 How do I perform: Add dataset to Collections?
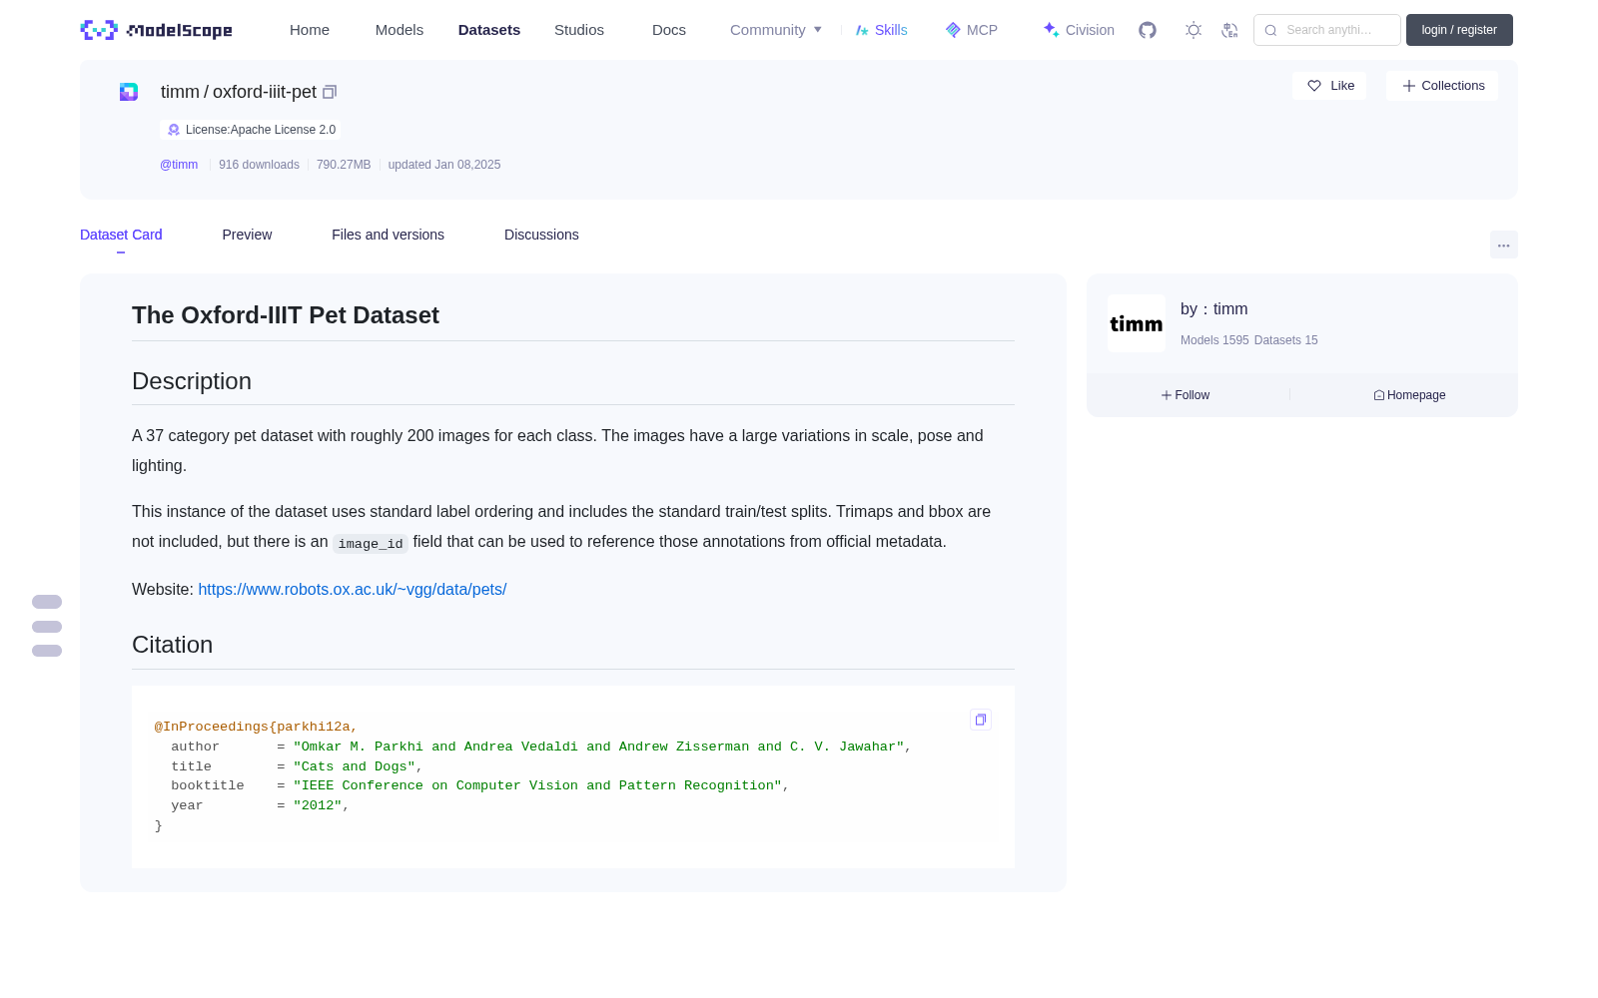click(1442, 86)
